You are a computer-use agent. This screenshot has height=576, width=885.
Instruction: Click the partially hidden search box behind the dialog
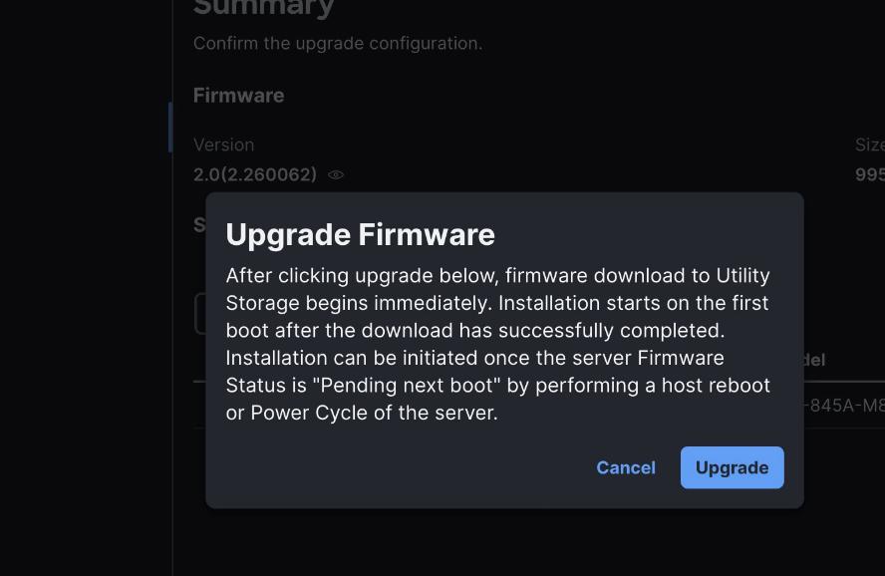[x=200, y=314]
